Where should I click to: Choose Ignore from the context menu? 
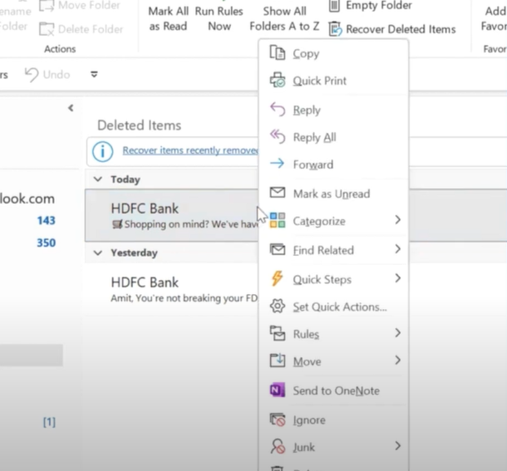pos(333,419)
